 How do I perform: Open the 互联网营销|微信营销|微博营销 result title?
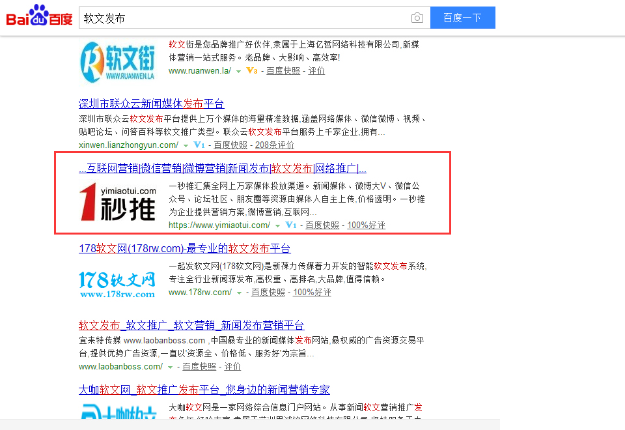click(x=223, y=168)
